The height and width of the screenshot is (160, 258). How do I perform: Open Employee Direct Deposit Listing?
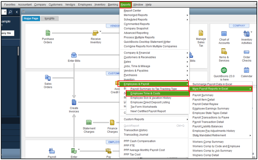coord(150,102)
